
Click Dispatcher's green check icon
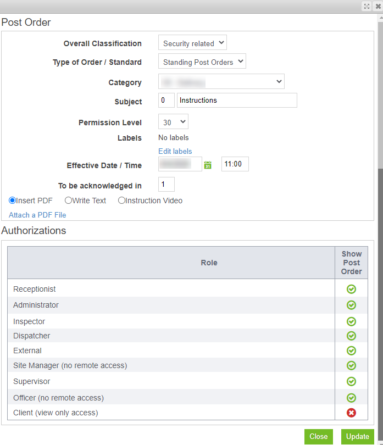click(x=351, y=336)
